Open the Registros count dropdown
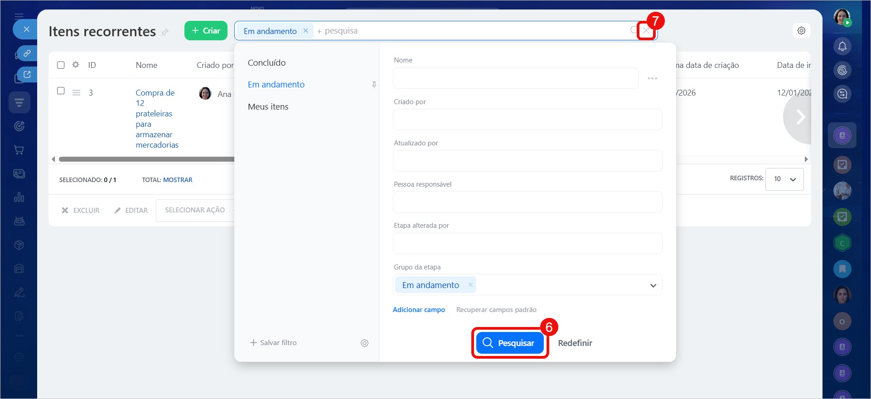This screenshot has height=399, width=871. [x=784, y=179]
